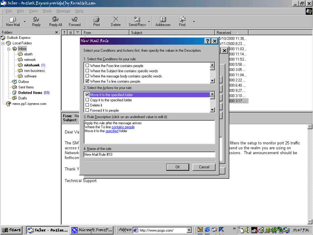
Task: Sort by the flag column header
Action: click(x=78, y=32)
